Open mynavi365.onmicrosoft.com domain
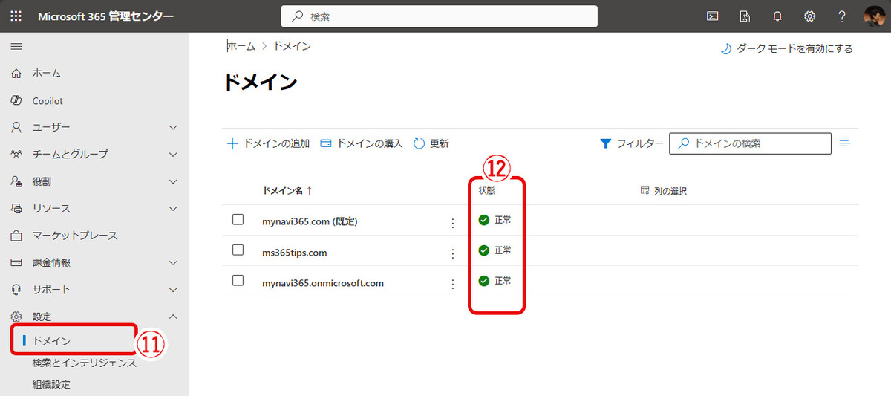 tap(323, 283)
